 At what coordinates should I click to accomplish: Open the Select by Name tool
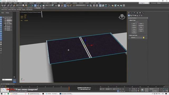pyautogui.click(x=26, y=6)
